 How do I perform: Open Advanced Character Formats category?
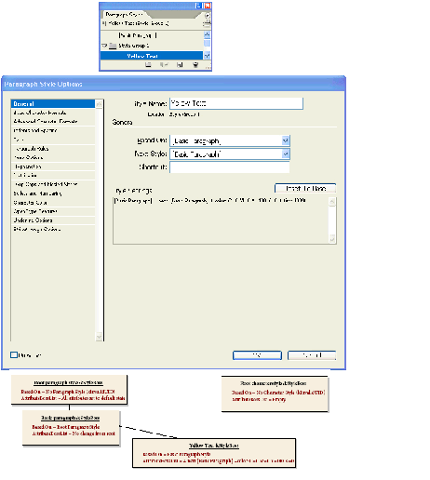46,121
